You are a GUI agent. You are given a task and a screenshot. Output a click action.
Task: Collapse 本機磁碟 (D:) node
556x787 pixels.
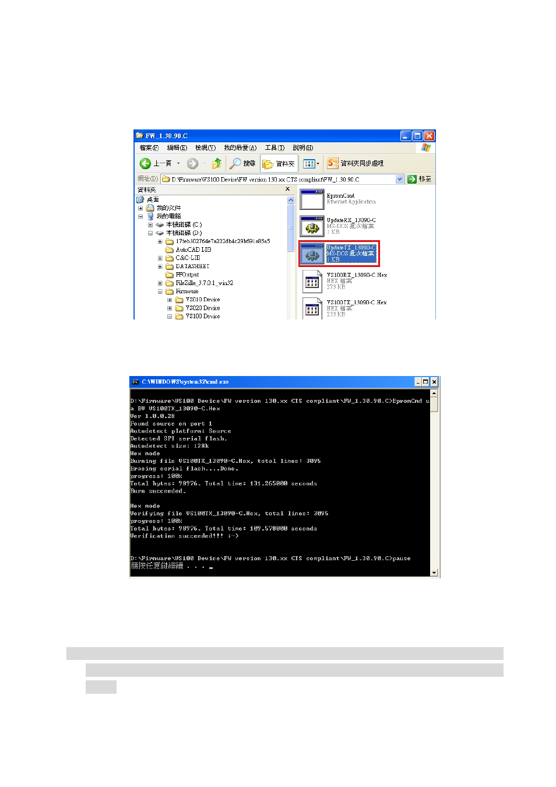coord(150,233)
